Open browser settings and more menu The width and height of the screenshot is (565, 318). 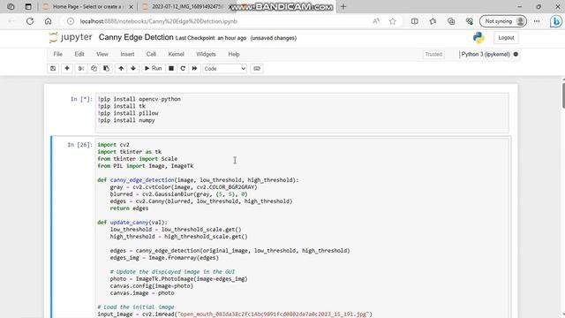tap(537, 21)
